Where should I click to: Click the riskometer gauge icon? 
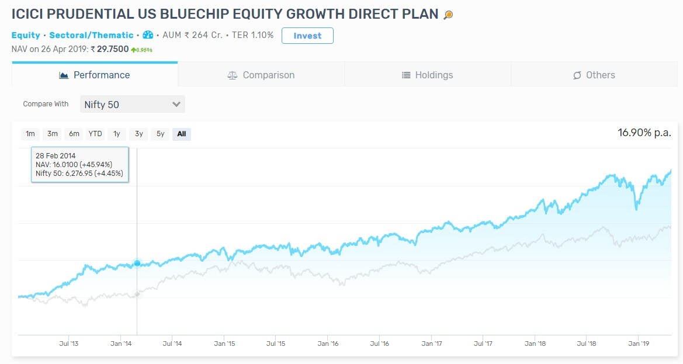(148, 35)
